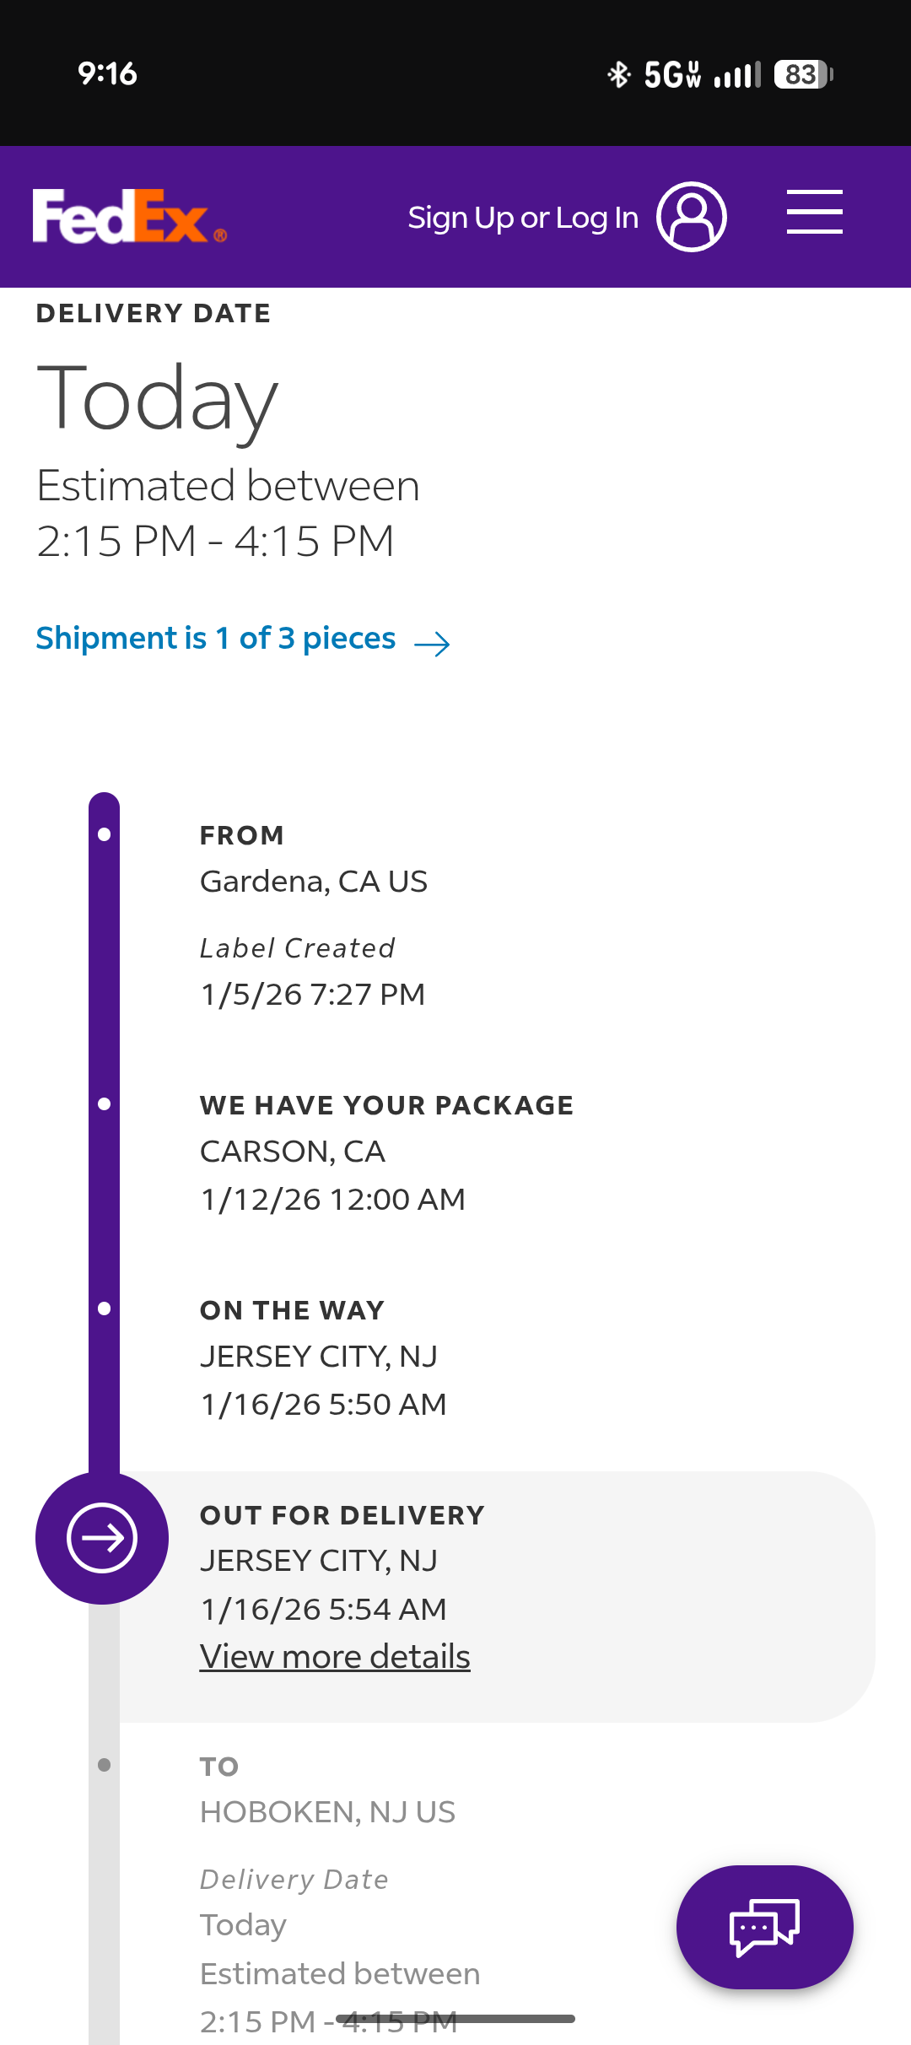Tap Sign Up or Log In

(x=523, y=218)
